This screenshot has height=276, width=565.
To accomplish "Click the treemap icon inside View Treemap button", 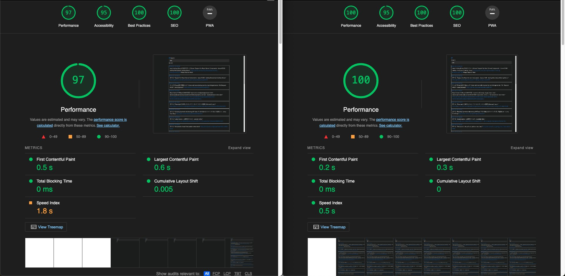I will 33,227.
